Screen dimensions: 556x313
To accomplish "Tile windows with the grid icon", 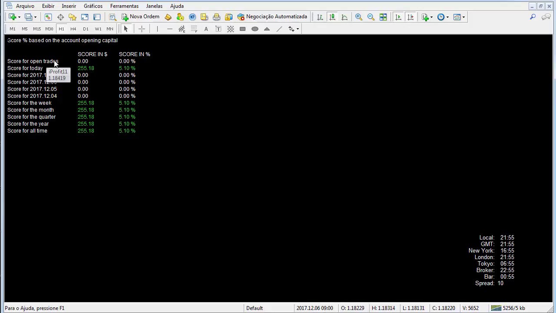I will coord(383,17).
